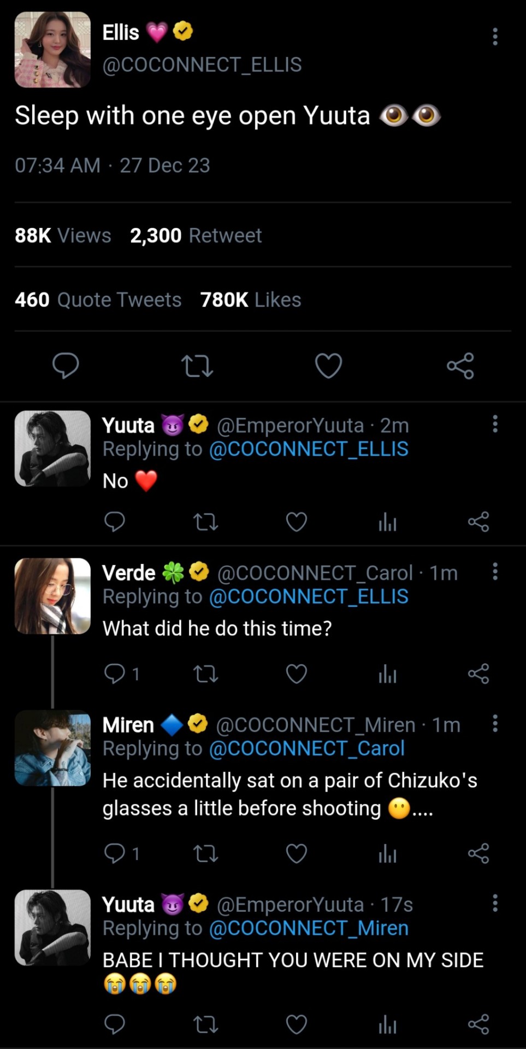View analytics on Verde's reply
The image size is (526, 1049).
[x=387, y=674]
